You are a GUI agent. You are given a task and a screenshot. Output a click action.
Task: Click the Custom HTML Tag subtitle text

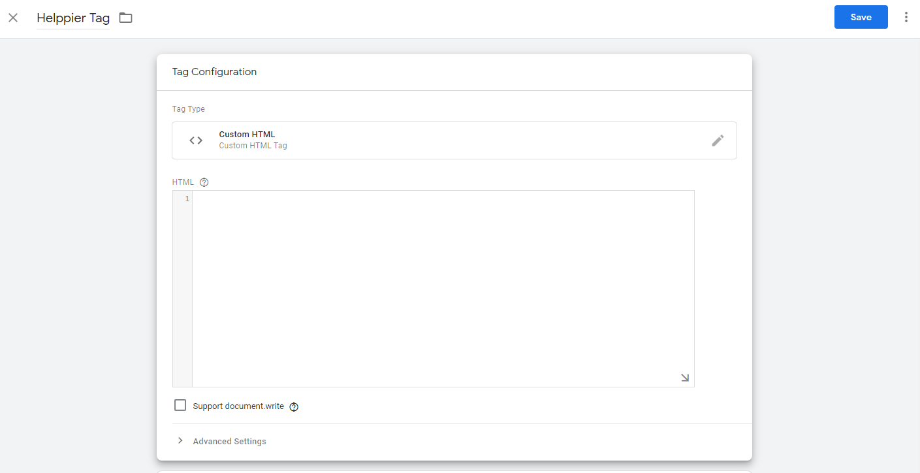[253, 146]
